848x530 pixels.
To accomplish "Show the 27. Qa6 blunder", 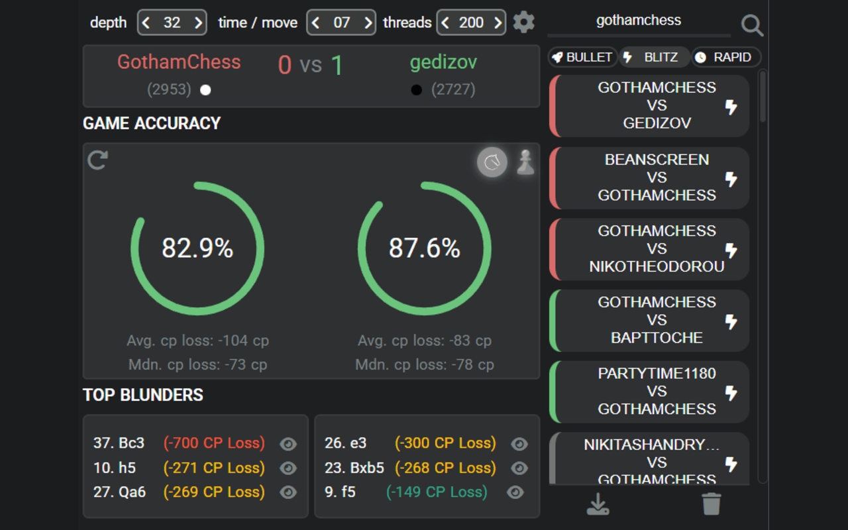I will [288, 493].
